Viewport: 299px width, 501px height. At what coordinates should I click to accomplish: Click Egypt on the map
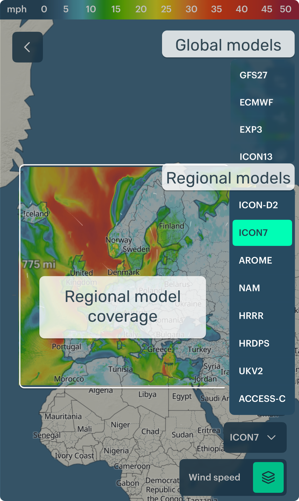[x=182, y=396]
